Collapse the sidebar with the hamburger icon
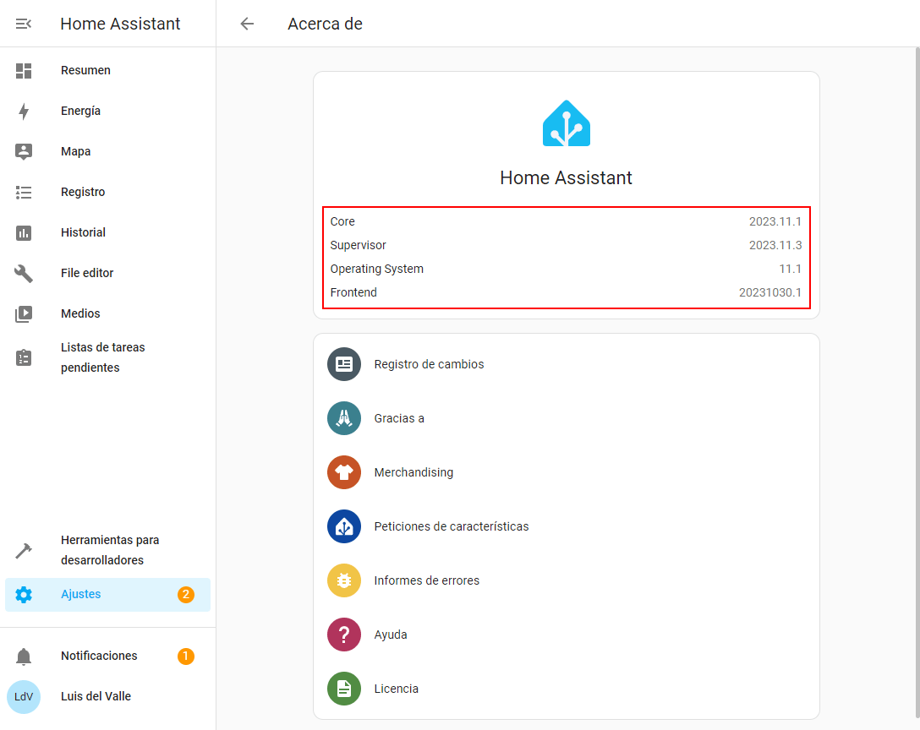920x730 pixels. [x=24, y=24]
